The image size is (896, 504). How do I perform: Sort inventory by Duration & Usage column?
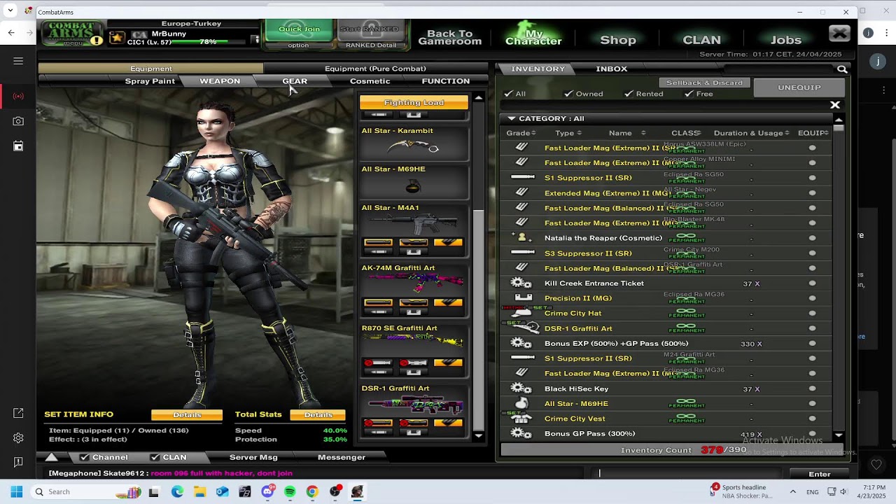coord(751,133)
